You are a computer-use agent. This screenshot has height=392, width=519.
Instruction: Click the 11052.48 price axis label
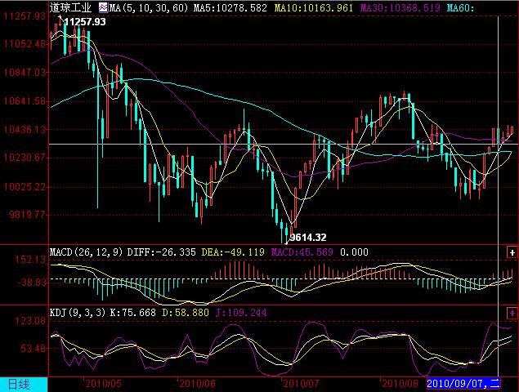coord(25,43)
